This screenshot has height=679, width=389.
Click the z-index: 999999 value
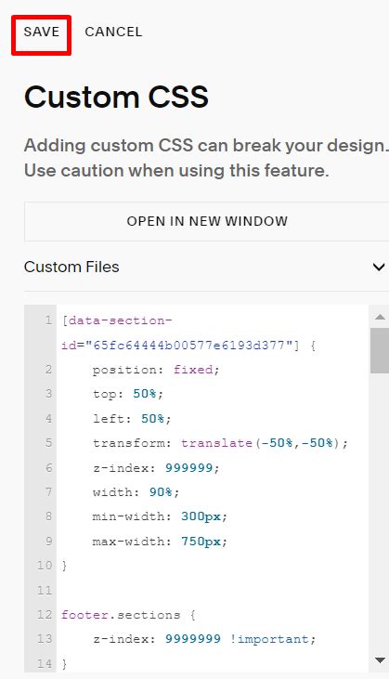189,468
